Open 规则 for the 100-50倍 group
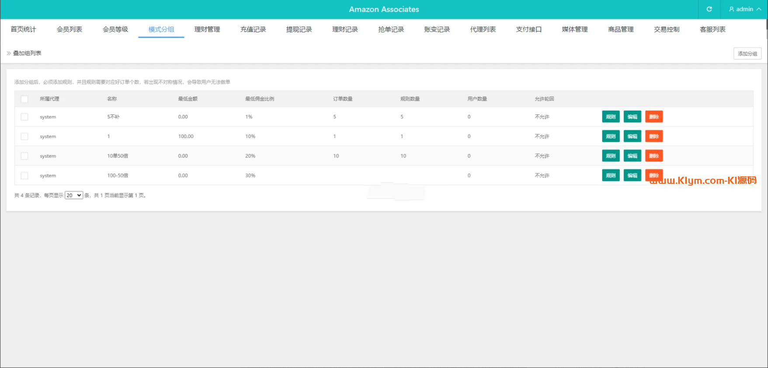The height and width of the screenshot is (368, 768). [x=611, y=175]
